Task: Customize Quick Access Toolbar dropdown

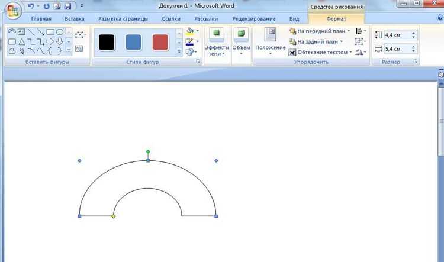Action: 82,6
